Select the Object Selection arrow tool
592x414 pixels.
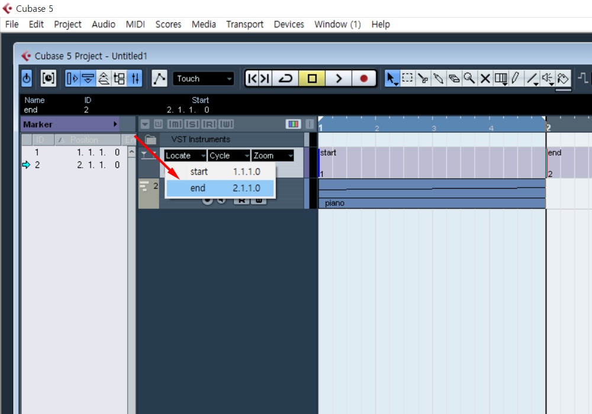pos(391,79)
